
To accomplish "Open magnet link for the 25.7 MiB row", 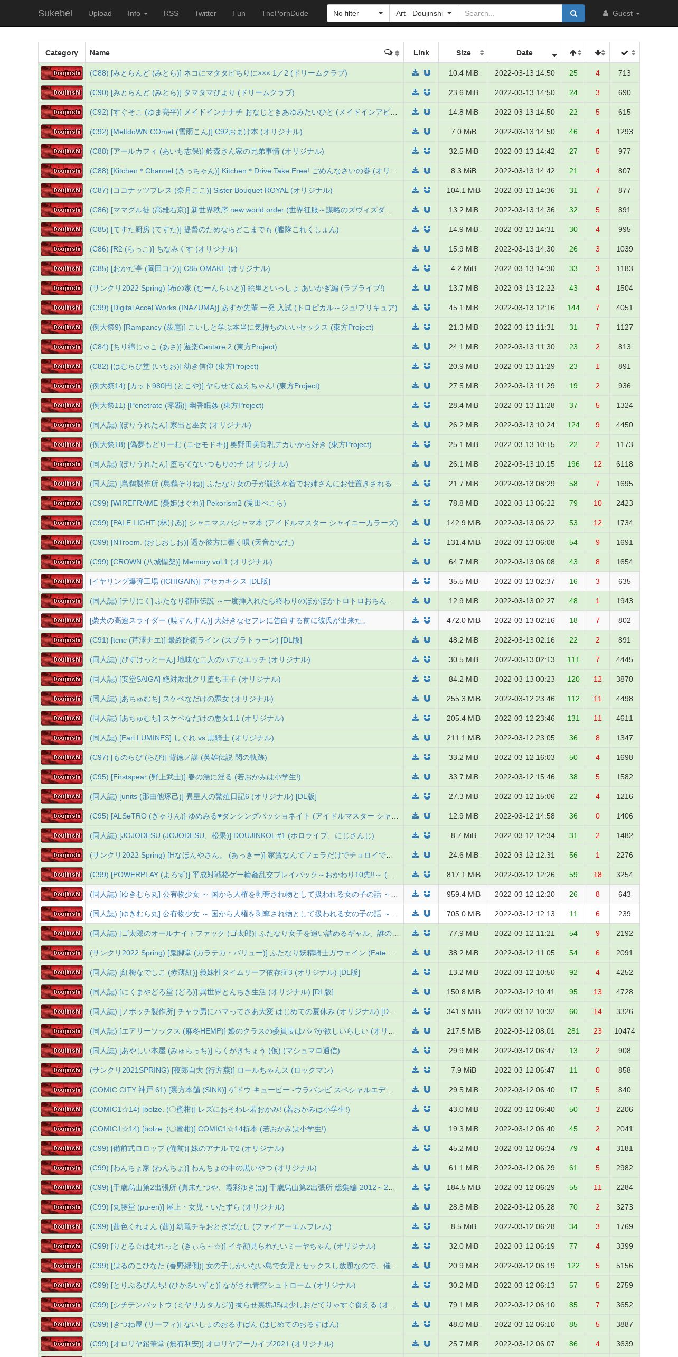I will pyautogui.click(x=427, y=1344).
